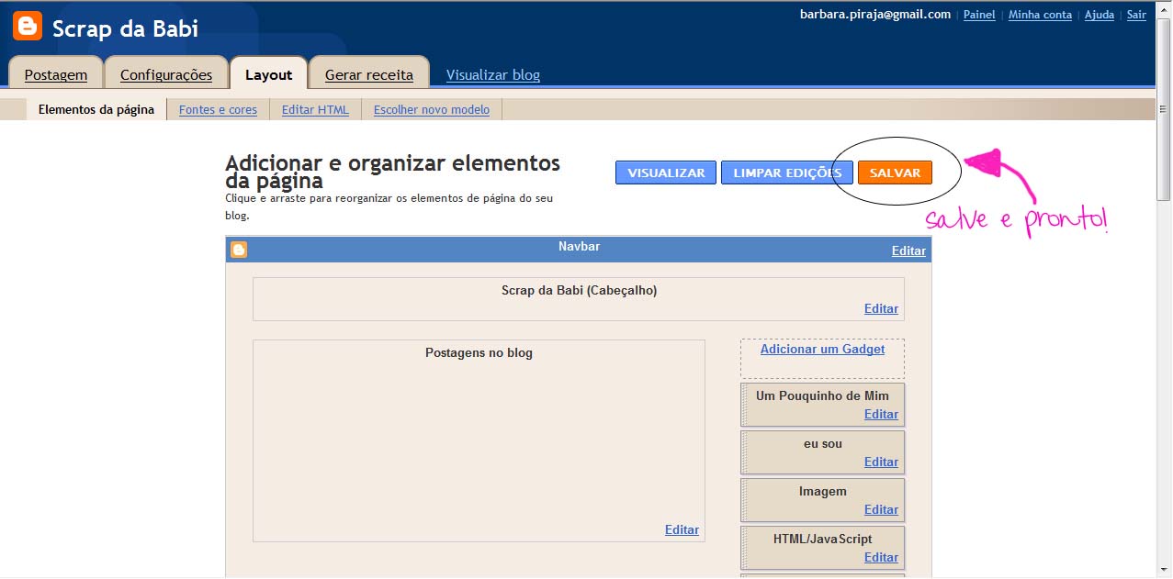The image size is (1173, 579).
Task: Click the orange Blogger logo icon
Action: (x=28, y=27)
